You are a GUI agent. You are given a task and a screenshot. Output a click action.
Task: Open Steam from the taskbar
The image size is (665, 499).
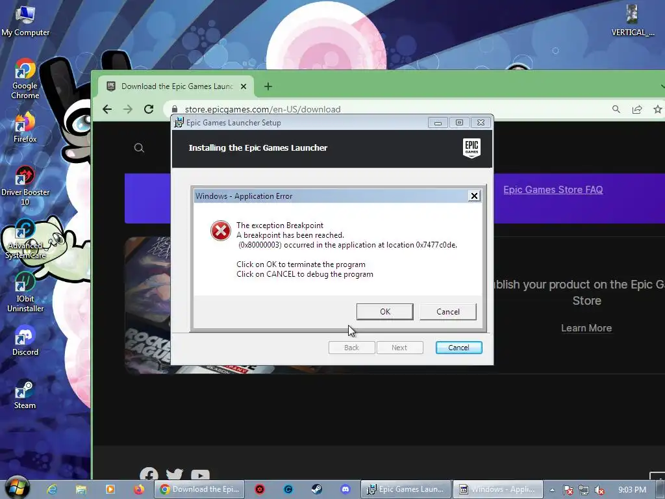point(317,489)
